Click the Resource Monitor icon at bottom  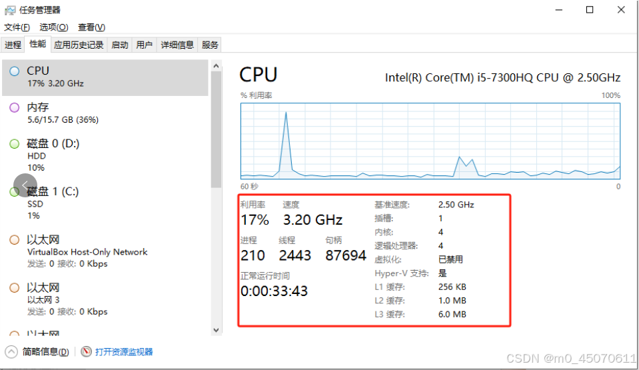point(86,351)
